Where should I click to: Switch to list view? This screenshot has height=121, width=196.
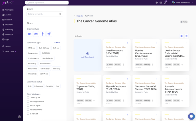tap(187, 36)
